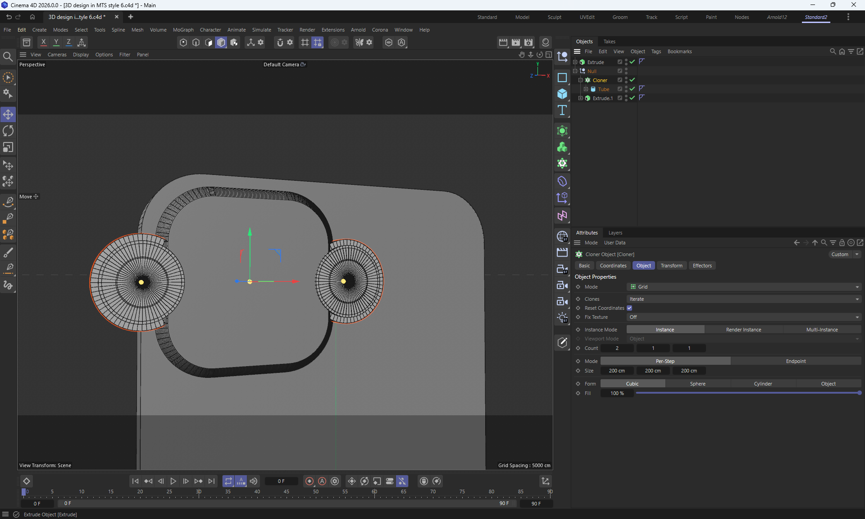Click the Fill percentage slider
This screenshot has width=865, height=519.
click(747, 393)
